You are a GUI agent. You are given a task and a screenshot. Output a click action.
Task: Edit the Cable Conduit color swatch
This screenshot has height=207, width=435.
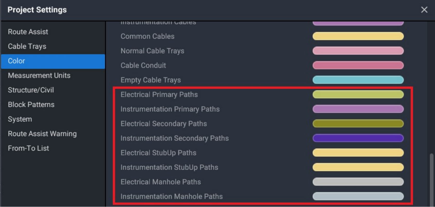pos(358,65)
